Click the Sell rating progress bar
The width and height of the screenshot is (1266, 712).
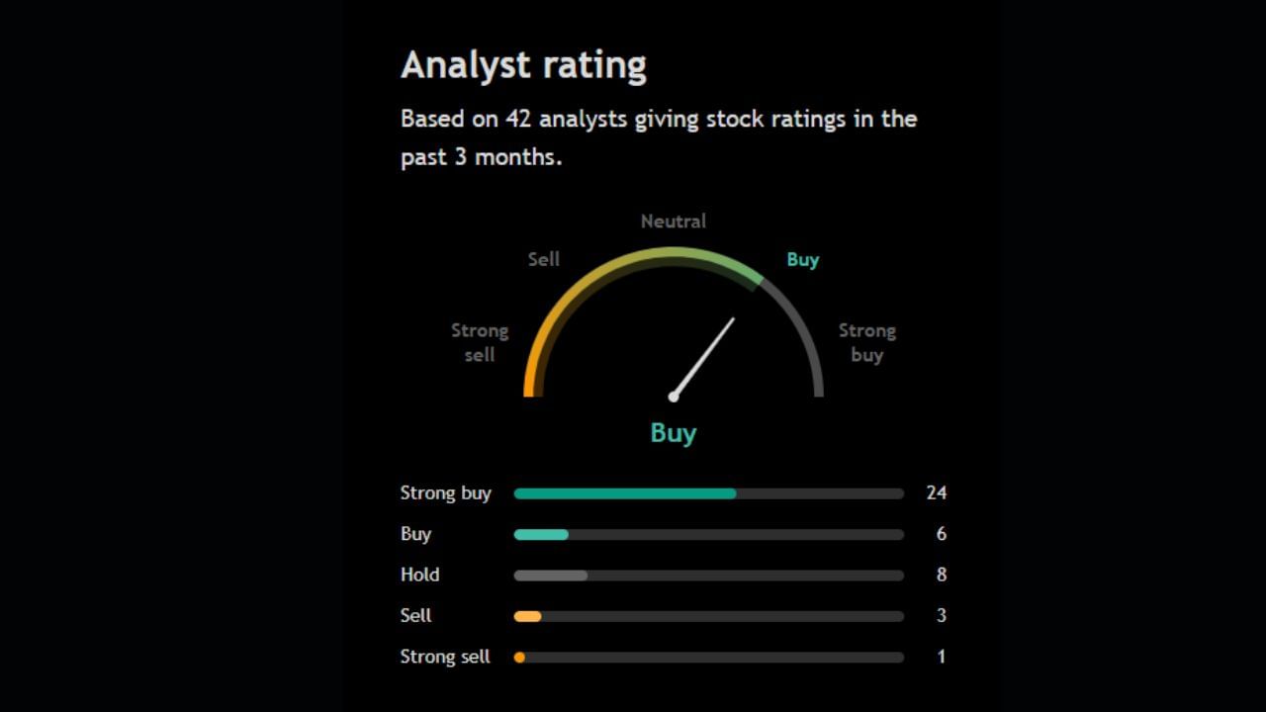coord(708,616)
